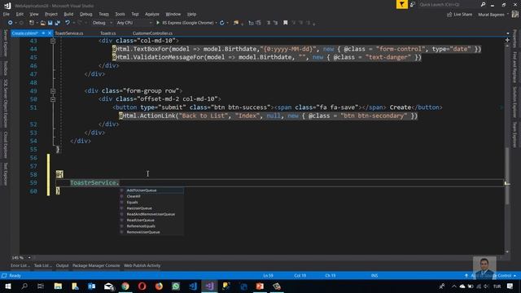This screenshot has width=521, height=293.
Task: Start IIS Express with green play icon
Action: click(x=158, y=23)
